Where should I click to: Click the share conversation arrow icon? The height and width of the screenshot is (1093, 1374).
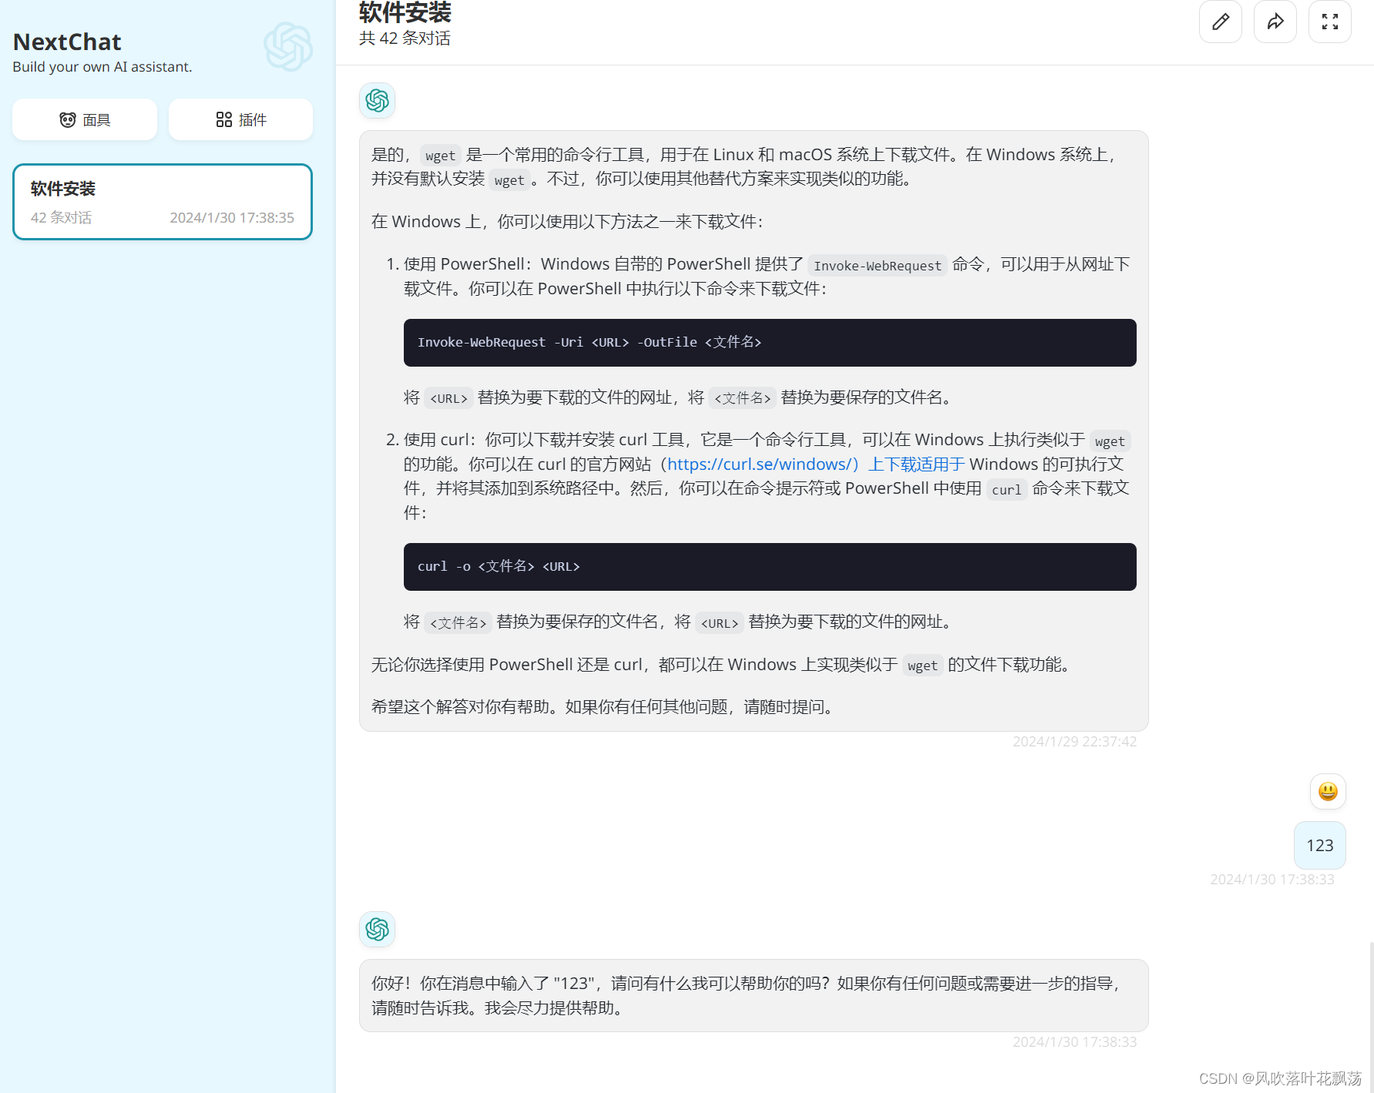(1275, 22)
